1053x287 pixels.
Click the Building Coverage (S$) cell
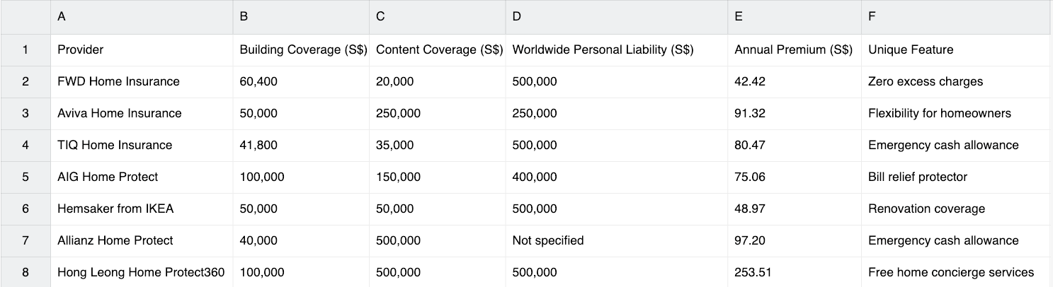301,49
